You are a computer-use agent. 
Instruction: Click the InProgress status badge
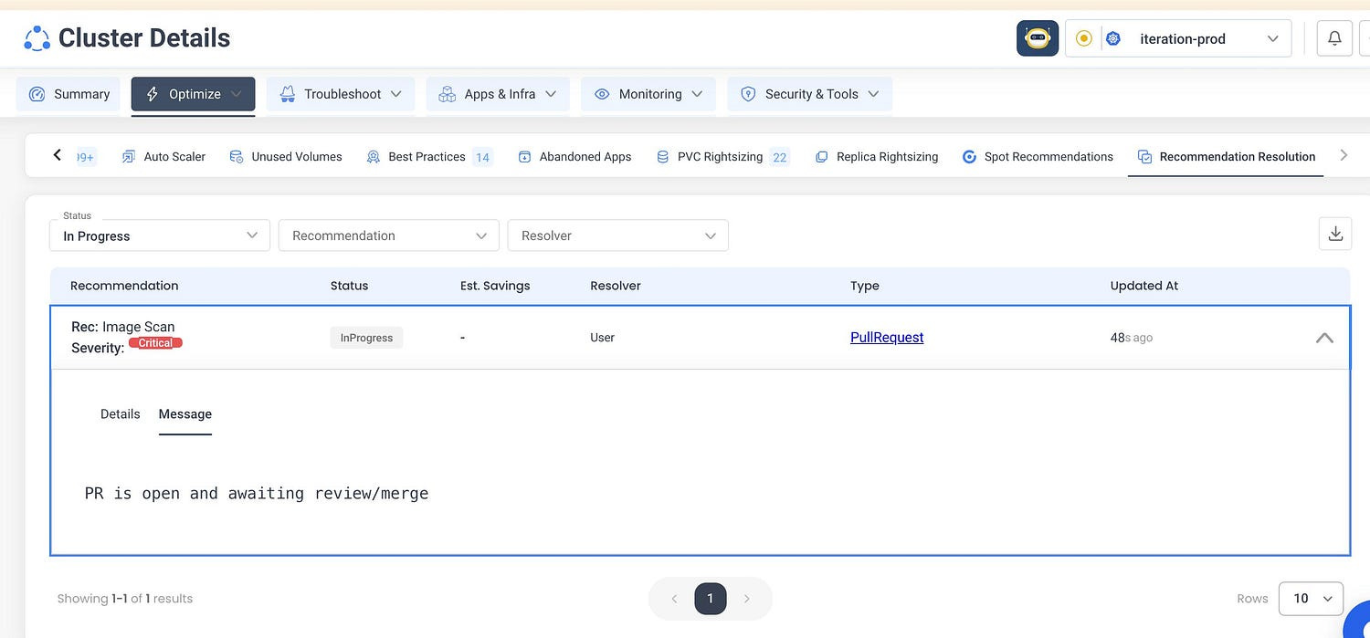click(x=366, y=338)
